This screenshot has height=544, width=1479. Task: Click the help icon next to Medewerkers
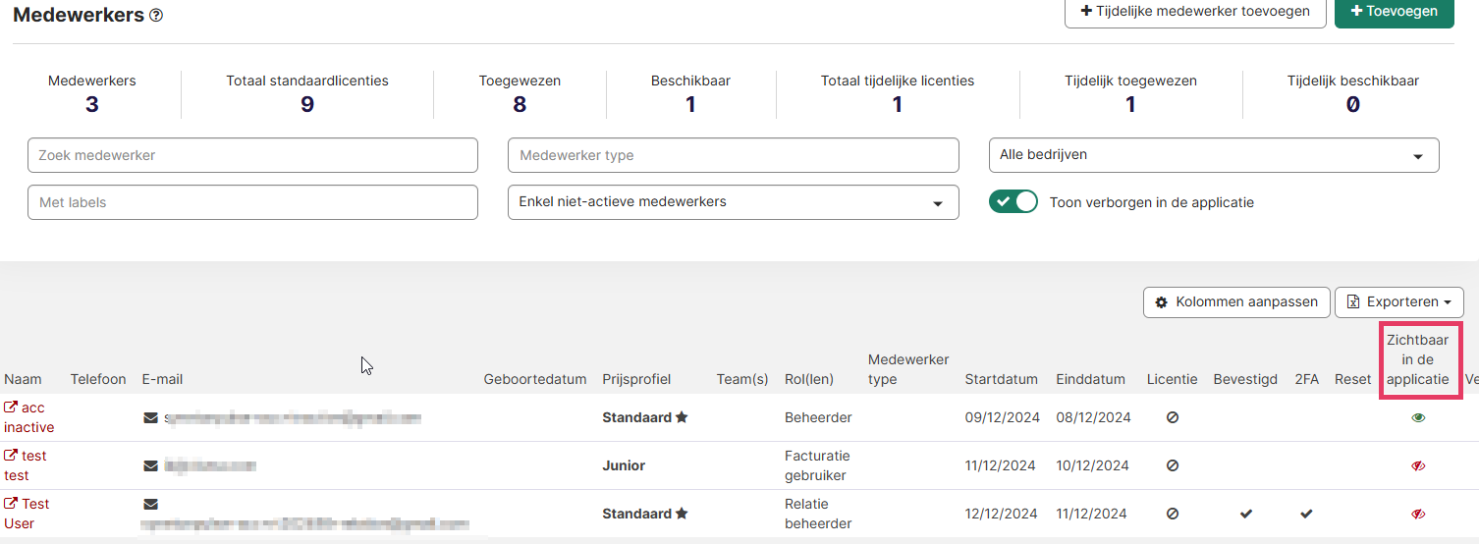click(x=156, y=16)
